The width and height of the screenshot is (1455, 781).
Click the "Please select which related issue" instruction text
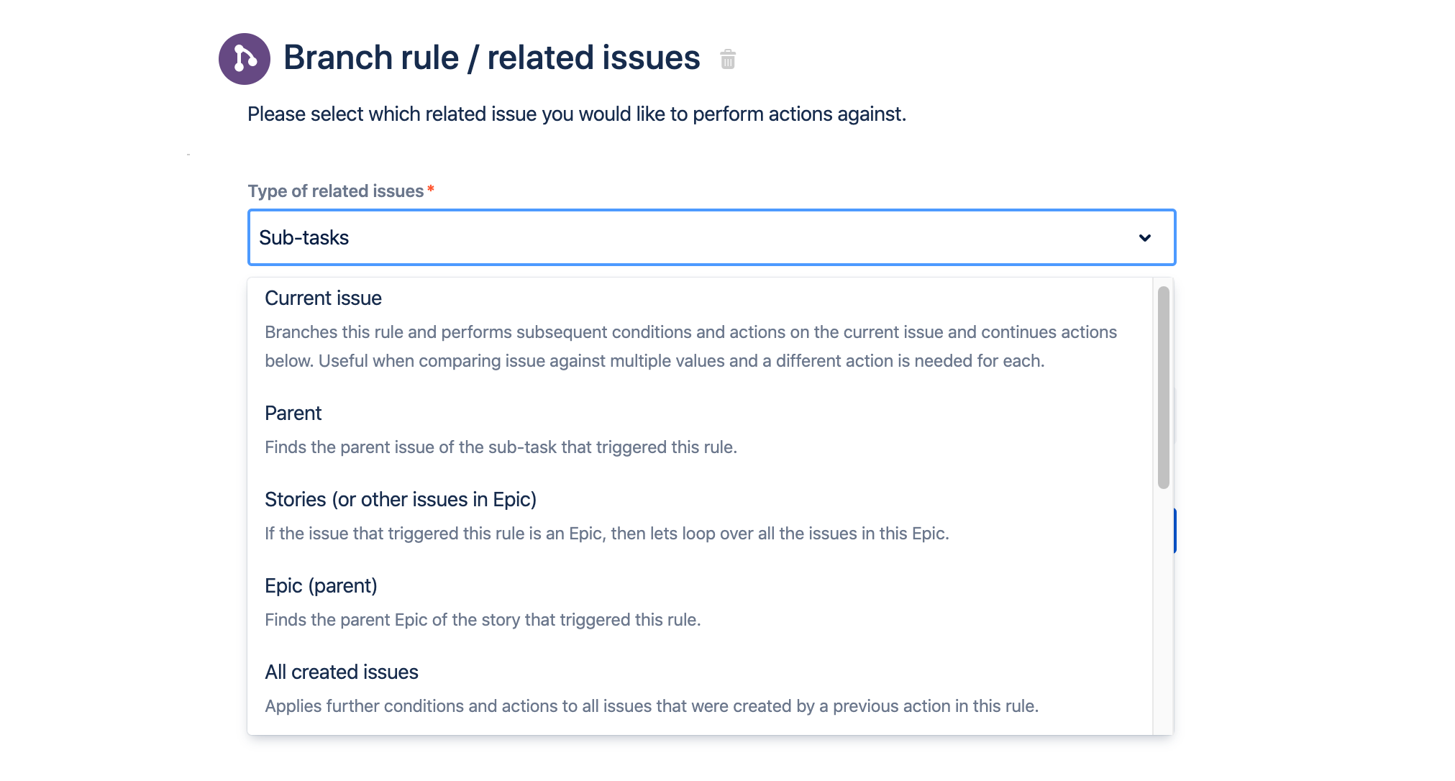576,114
